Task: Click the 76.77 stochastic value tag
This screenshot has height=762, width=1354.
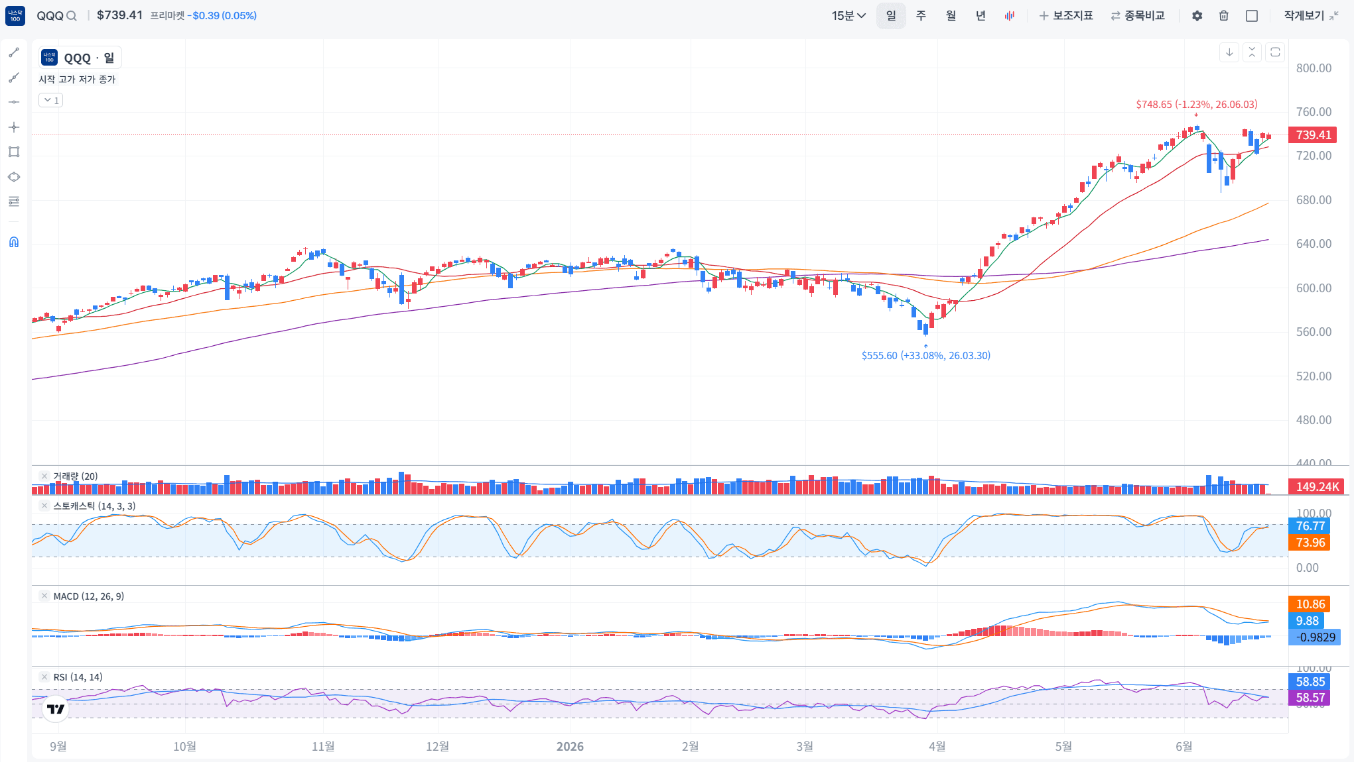Action: 1310,526
